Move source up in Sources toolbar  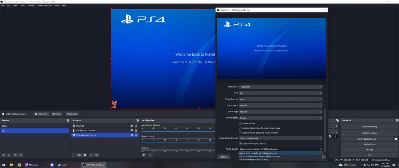pos(91,155)
